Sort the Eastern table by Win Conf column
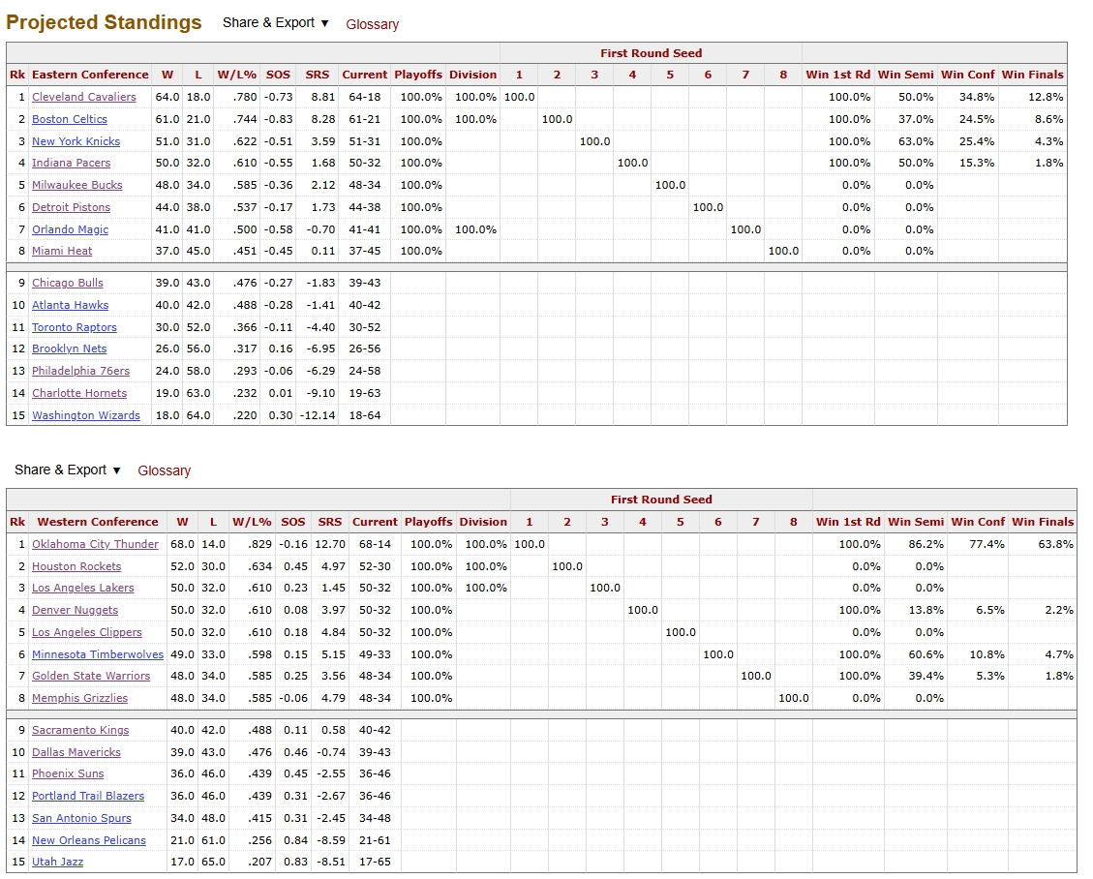 (x=966, y=75)
